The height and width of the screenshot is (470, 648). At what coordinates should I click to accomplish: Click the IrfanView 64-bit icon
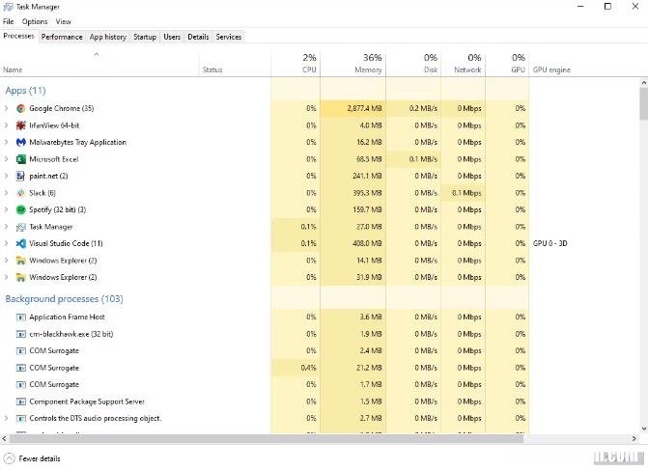coord(20,125)
